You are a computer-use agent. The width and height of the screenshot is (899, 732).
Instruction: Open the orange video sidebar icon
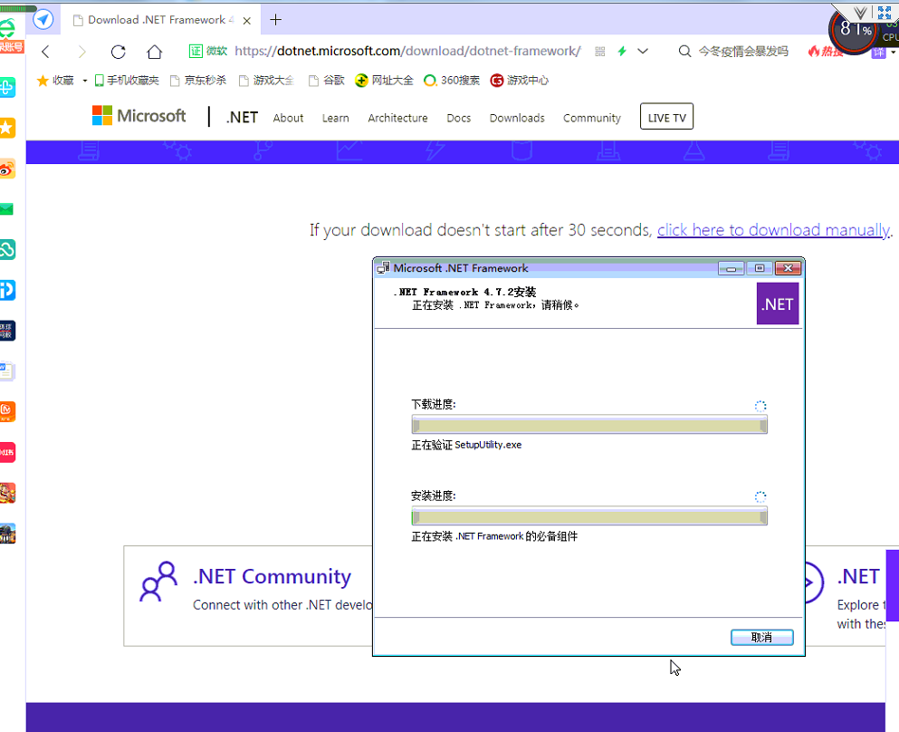[x=7, y=411]
